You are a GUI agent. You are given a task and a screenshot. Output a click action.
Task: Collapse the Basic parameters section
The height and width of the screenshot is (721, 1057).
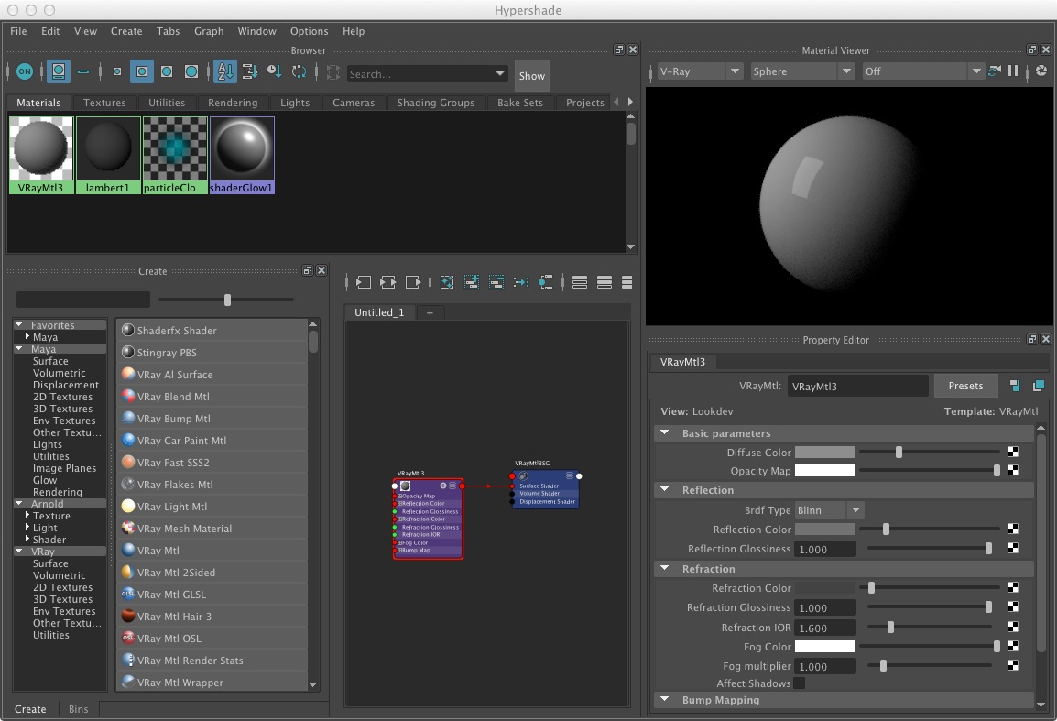point(665,433)
